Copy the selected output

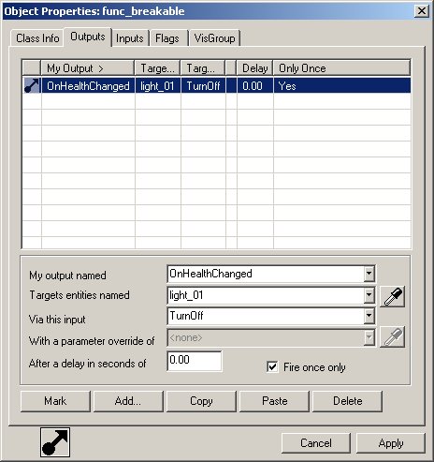[x=201, y=401]
